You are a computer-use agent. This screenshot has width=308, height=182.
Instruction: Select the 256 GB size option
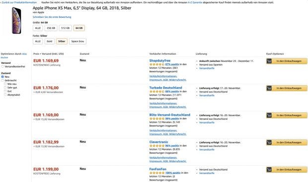51,28
